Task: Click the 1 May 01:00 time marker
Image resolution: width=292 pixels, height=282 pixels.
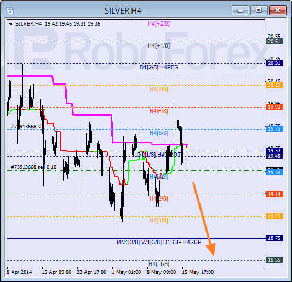Action: pos(126,272)
